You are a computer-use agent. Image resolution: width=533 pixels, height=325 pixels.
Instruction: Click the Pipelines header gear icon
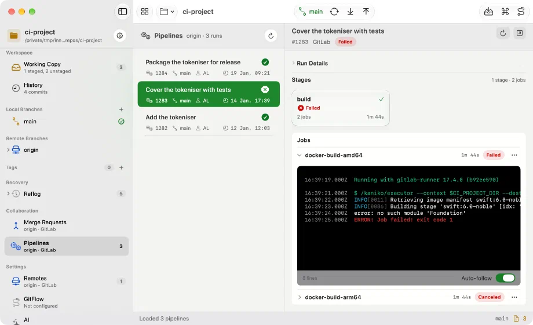click(145, 35)
